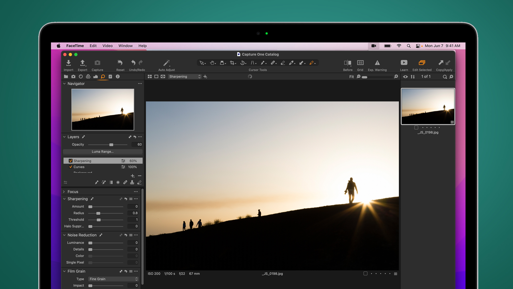Drag the Sharpening Amount slider
The height and width of the screenshot is (289, 513).
coord(90,207)
